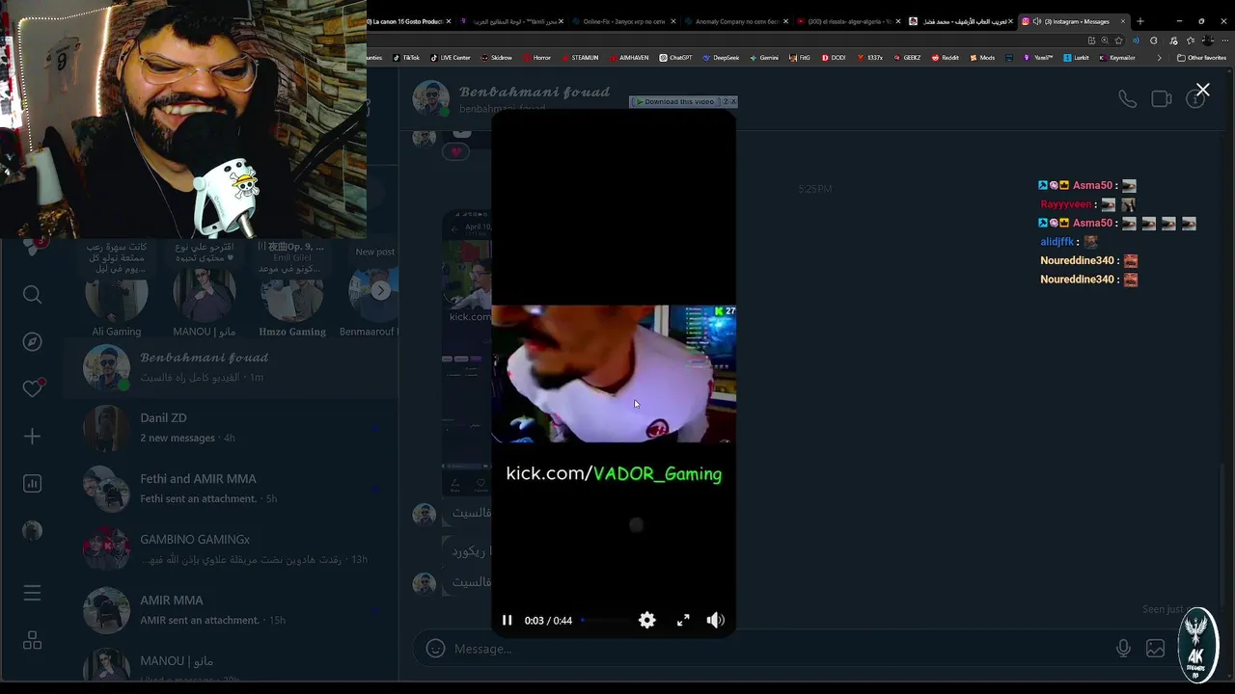Open the ChatGPT bookmark
Viewport: 1235px width, 694px height.
tap(675, 58)
